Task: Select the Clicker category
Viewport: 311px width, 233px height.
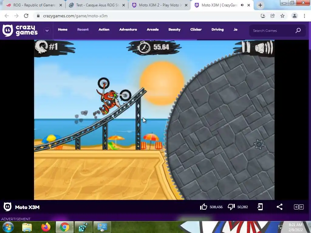Action: click(196, 29)
